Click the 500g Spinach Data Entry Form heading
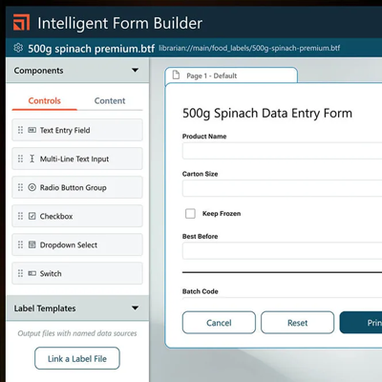This screenshot has height=382, width=382. click(x=267, y=114)
